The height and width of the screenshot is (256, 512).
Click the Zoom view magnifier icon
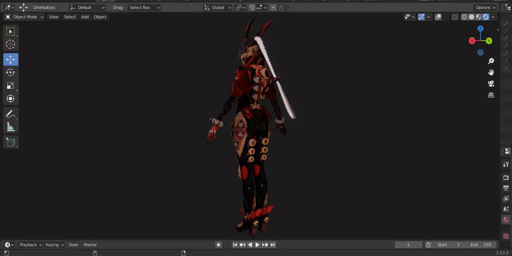(491, 61)
